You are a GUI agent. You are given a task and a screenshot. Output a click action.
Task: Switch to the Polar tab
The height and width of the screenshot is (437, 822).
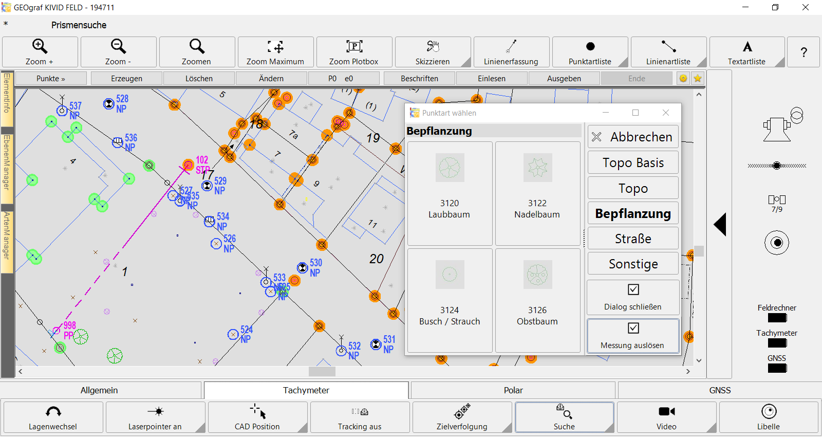[513, 390]
